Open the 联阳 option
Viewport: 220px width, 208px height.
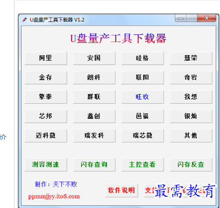tap(143, 77)
